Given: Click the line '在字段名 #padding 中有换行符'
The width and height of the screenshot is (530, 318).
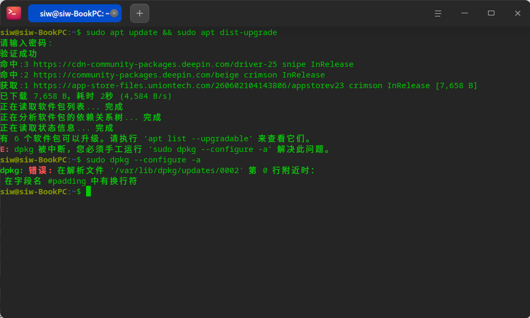Looking at the screenshot, I should tap(71, 181).
